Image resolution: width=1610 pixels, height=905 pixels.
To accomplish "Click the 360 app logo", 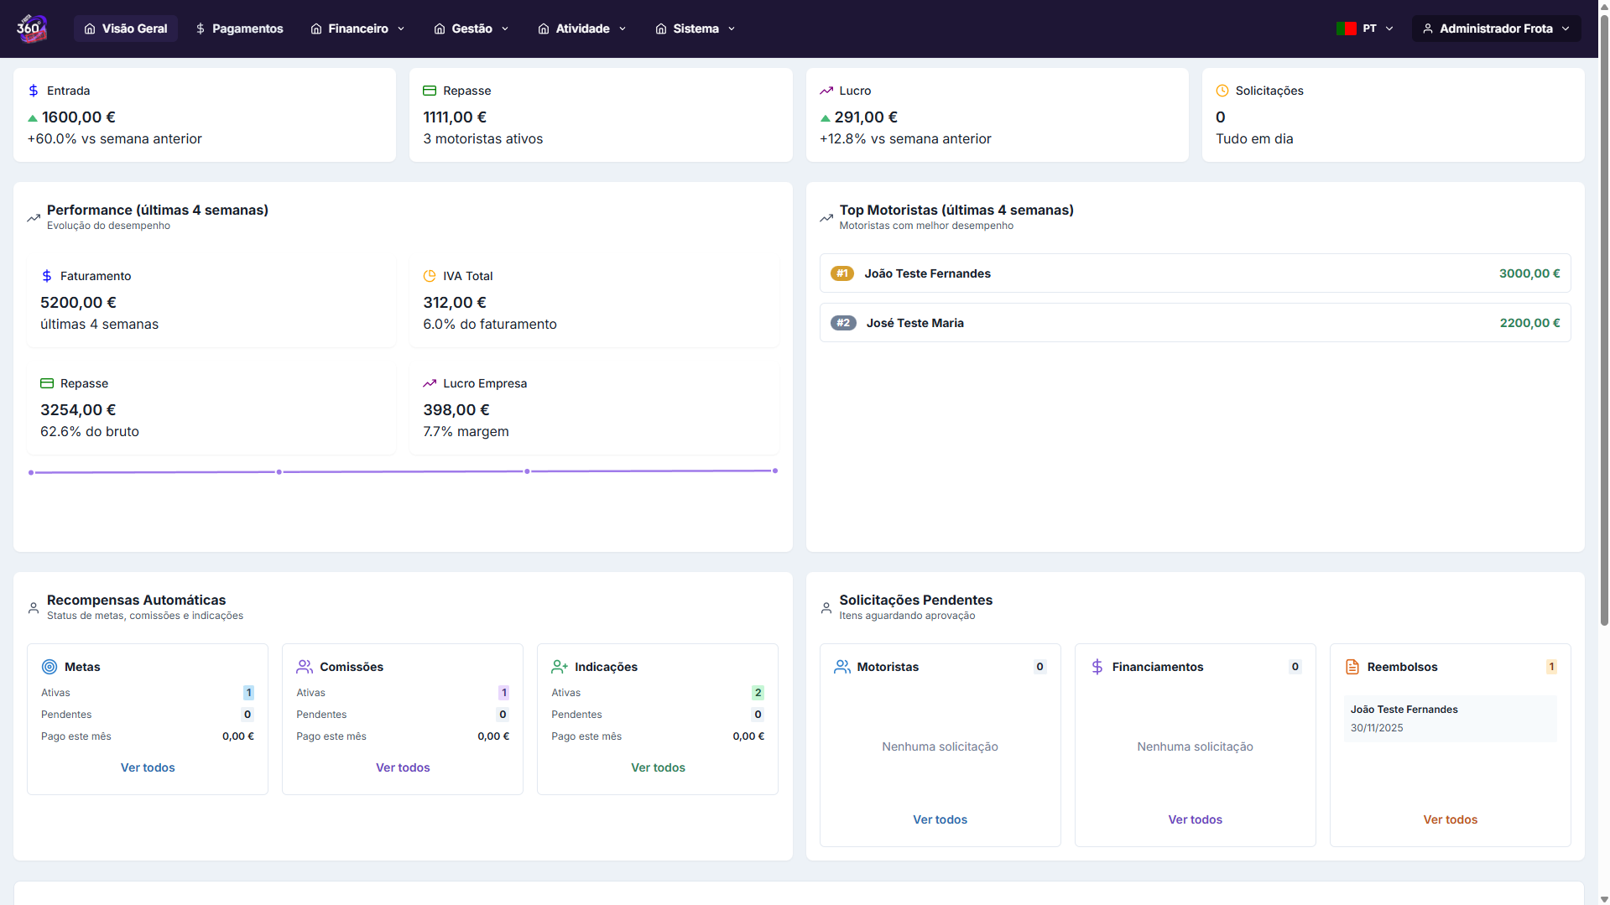I will pos(32,29).
